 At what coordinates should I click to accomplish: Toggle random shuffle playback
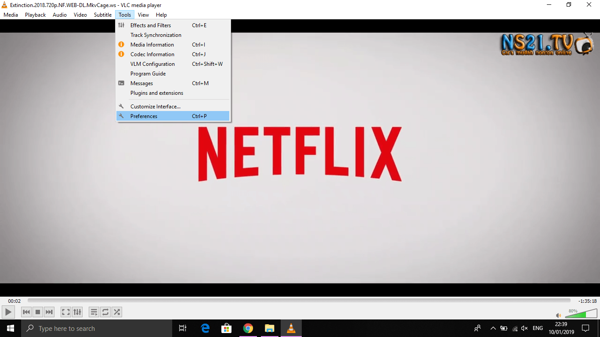(117, 312)
